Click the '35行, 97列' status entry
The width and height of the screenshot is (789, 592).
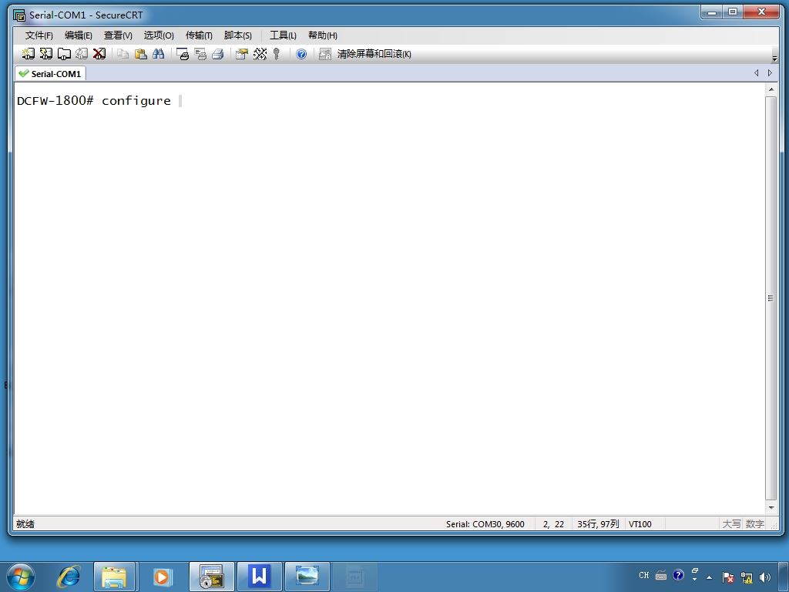(x=598, y=524)
